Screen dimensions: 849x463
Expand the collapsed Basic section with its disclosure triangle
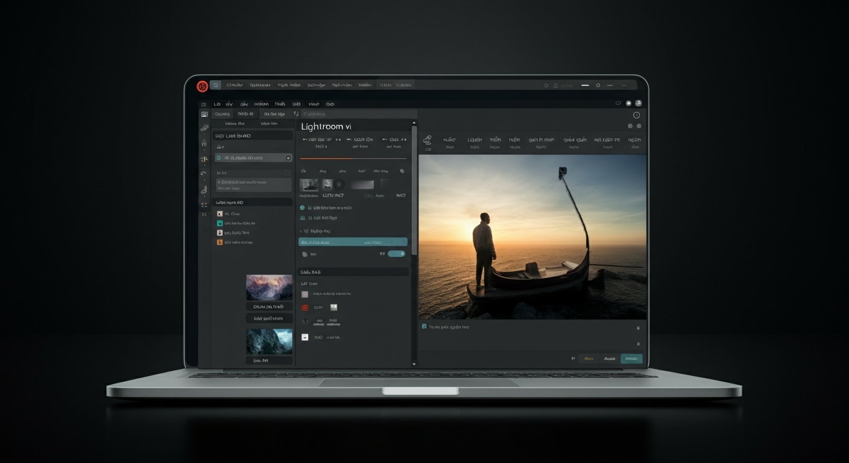[x=300, y=231]
